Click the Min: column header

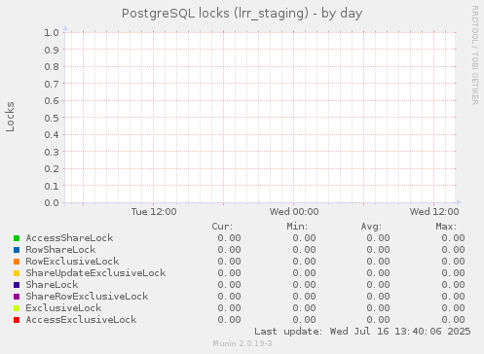coord(297,227)
